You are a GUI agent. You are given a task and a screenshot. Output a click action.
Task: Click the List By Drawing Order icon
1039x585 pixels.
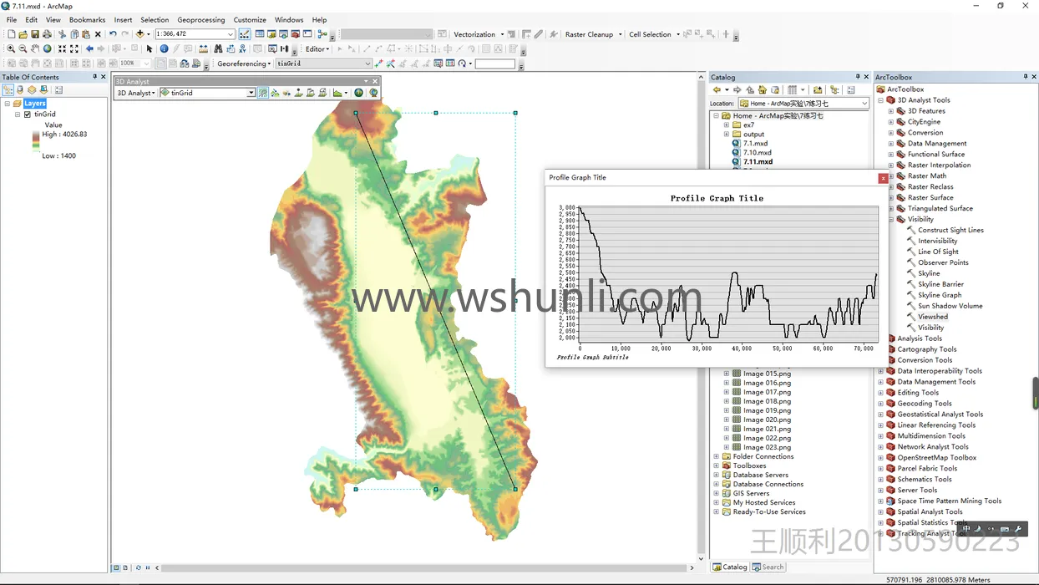[x=8, y=89]
